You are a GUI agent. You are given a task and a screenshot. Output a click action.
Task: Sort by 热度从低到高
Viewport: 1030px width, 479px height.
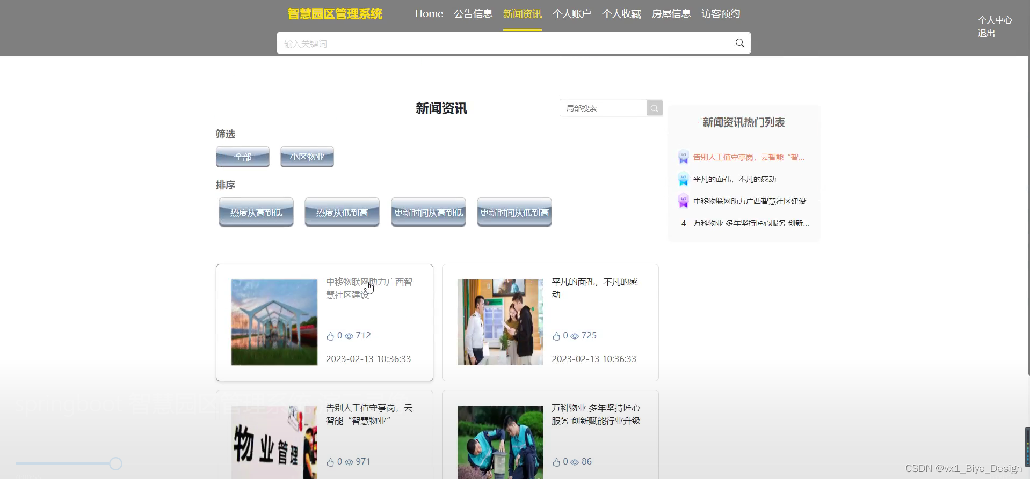coord(342,212)
